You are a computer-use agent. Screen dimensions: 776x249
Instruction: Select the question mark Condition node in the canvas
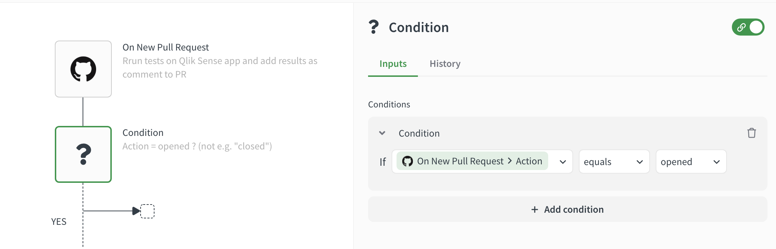83,154
